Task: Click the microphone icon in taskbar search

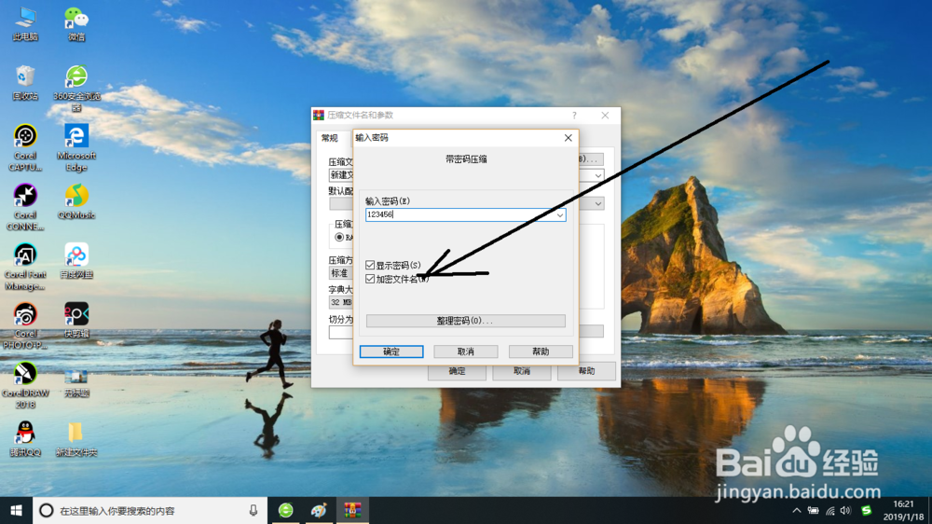Action: coord(254,510)
